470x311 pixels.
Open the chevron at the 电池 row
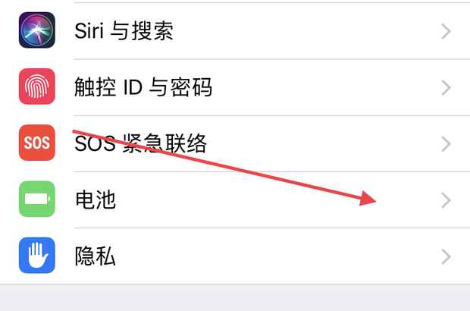tap(446, 200)
